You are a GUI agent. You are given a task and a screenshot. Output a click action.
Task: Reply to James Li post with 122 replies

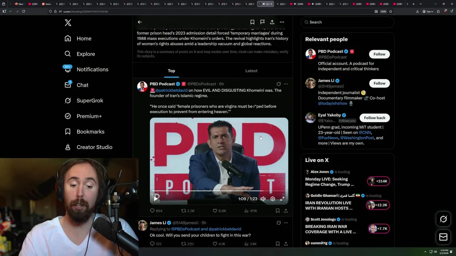[156, 244]
